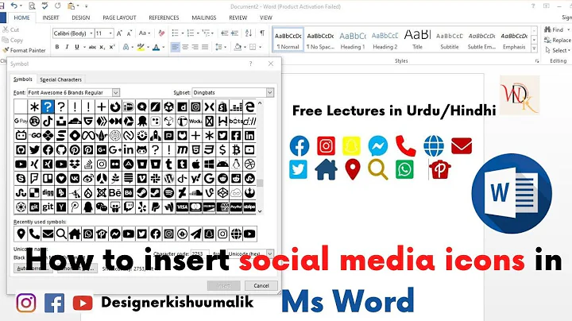Increase paragraph indent
The height and width of the screenshot is (321, 572).
tap(234, 33)
